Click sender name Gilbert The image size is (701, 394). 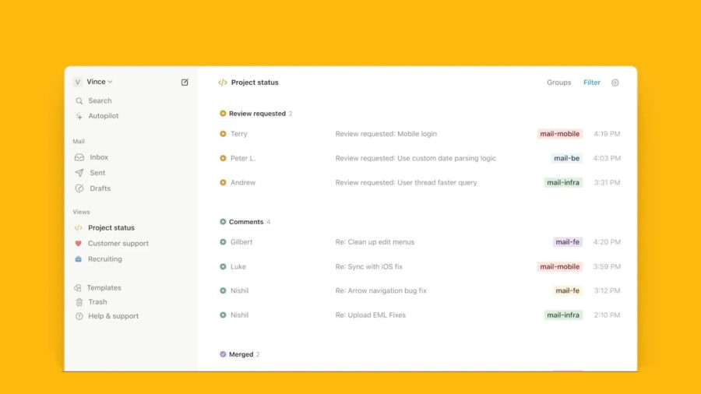(x=241, y=241)
